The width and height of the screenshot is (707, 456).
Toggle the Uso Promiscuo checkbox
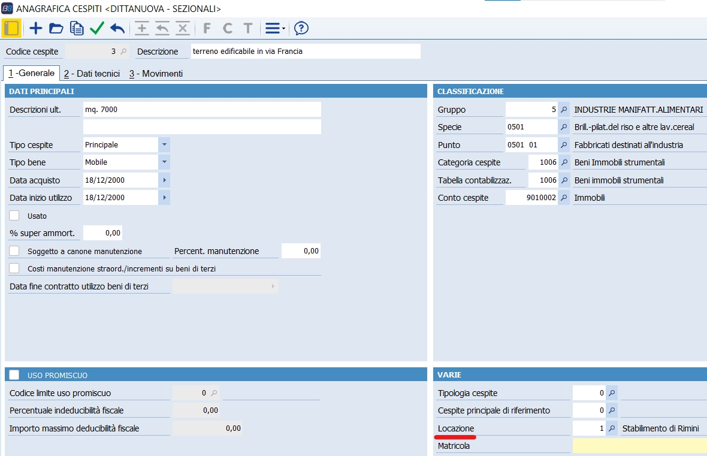point(14,375)
